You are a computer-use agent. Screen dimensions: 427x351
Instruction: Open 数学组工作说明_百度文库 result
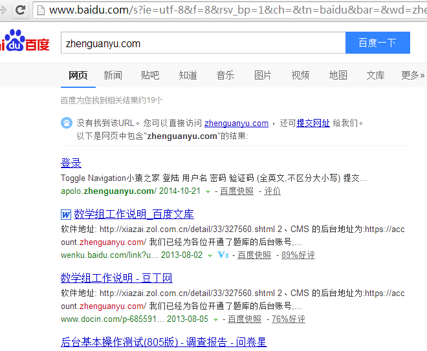point(134,214)
